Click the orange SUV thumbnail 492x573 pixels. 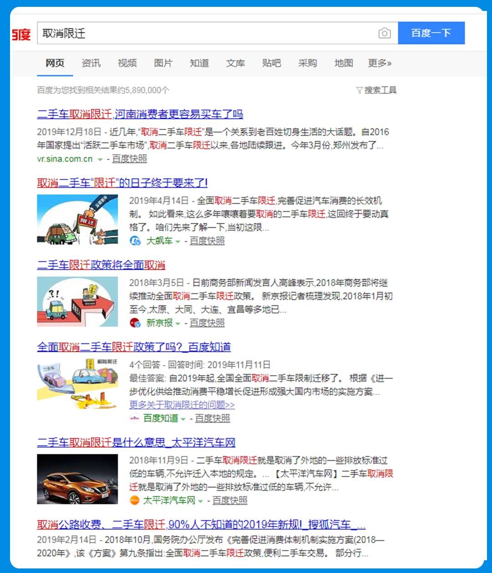coord(77,479)
